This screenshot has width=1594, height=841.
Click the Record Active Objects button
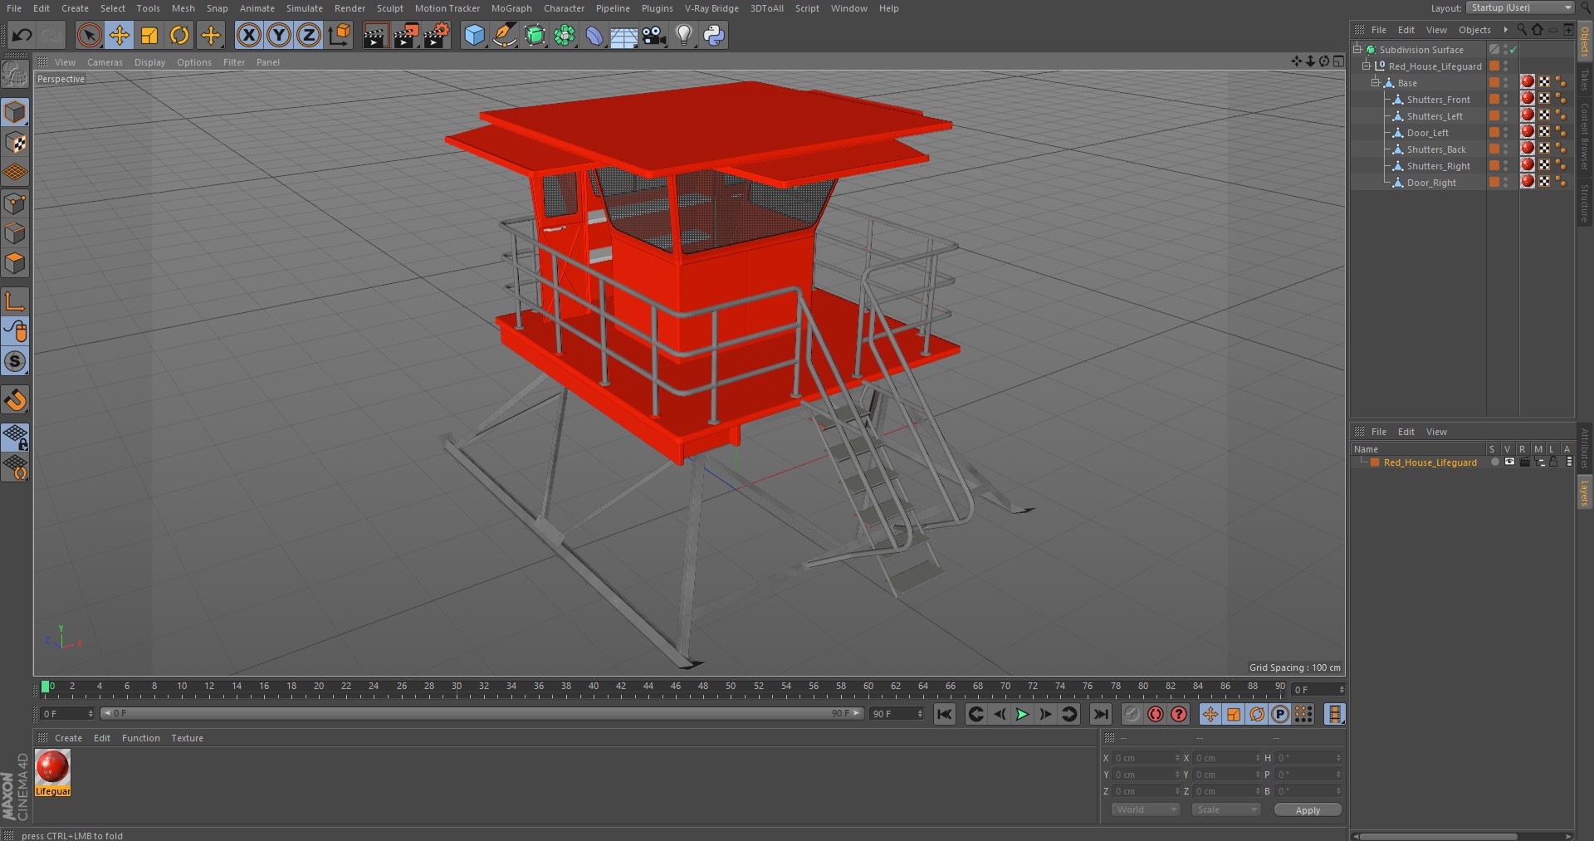(x=1132, y=714)
